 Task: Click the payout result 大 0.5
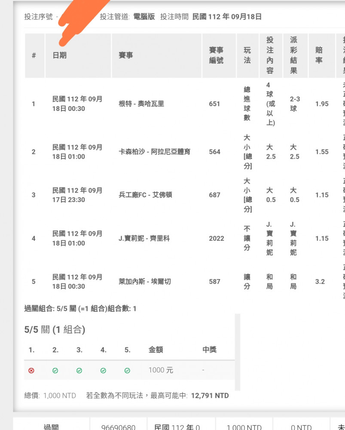pos(295,195)
